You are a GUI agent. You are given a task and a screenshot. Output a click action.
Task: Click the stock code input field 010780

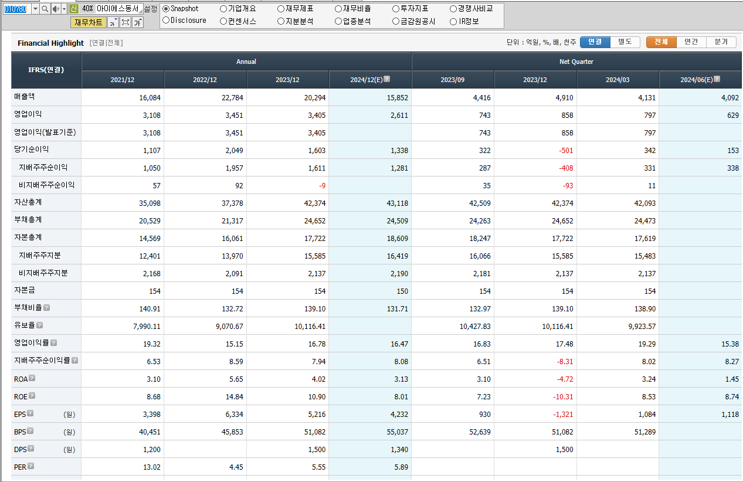16,9
